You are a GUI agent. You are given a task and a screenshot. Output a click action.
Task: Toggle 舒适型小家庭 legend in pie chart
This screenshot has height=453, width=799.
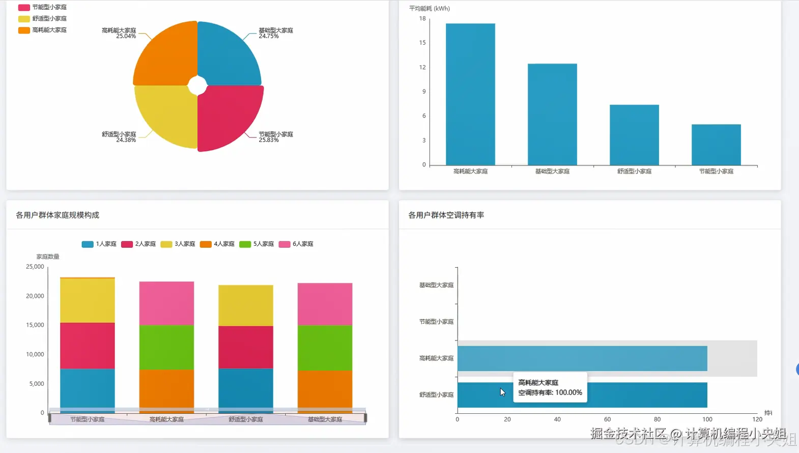(42, 18)
